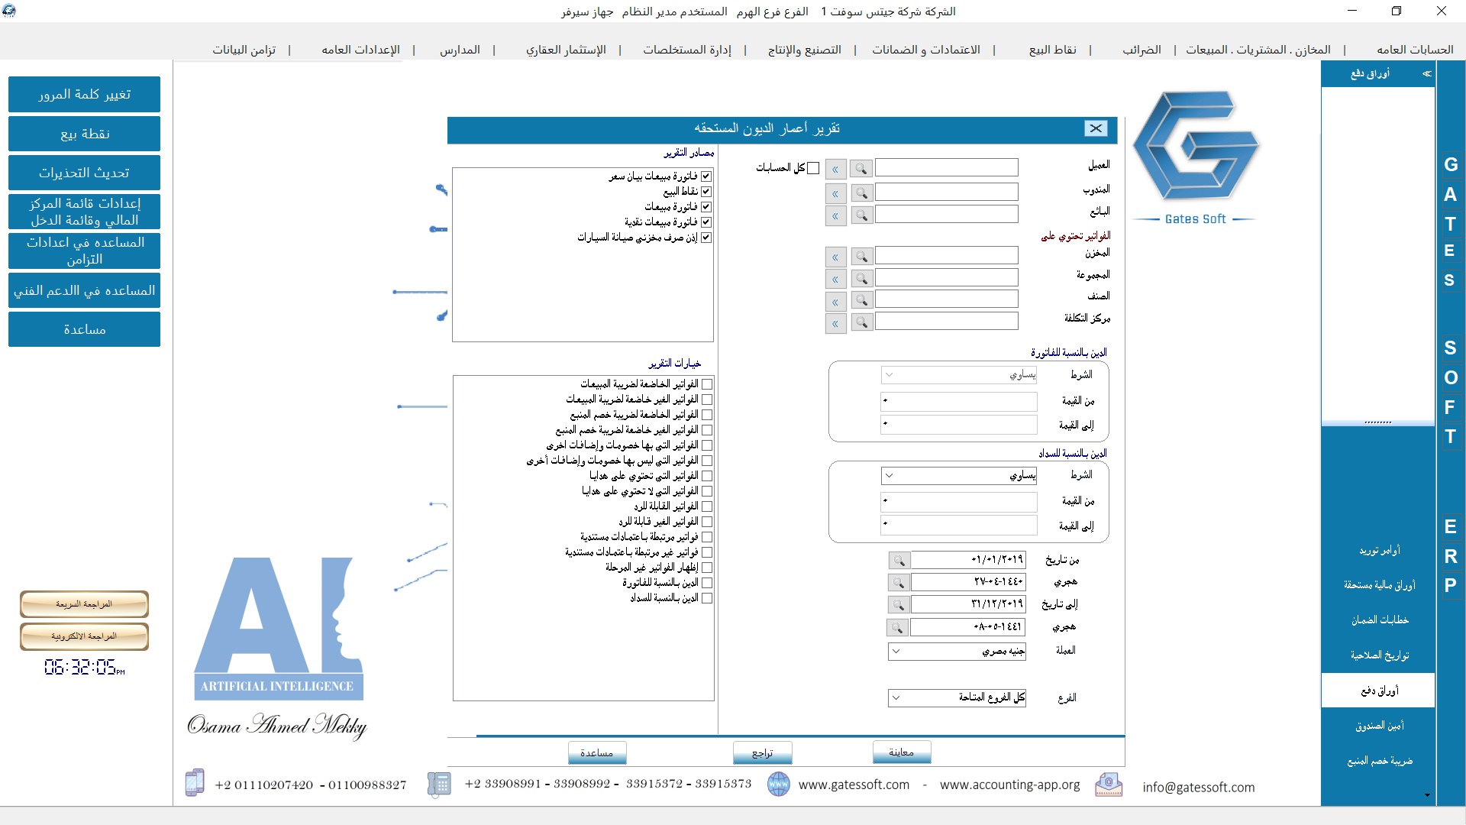Open date picker for من تاريخ
This screenshot has height=825, width=1466.
(x=899, y=560)
